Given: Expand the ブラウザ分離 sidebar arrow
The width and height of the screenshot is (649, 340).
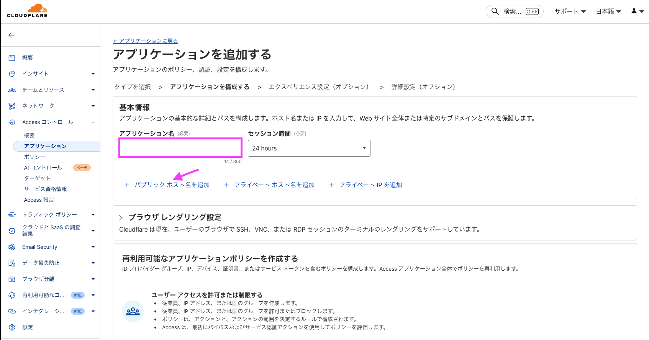Looking at the screenshot, I should click(93, 279).
